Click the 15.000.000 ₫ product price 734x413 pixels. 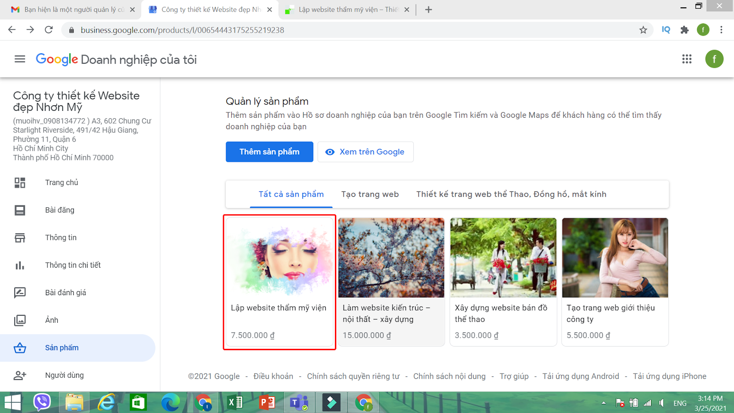367,335
